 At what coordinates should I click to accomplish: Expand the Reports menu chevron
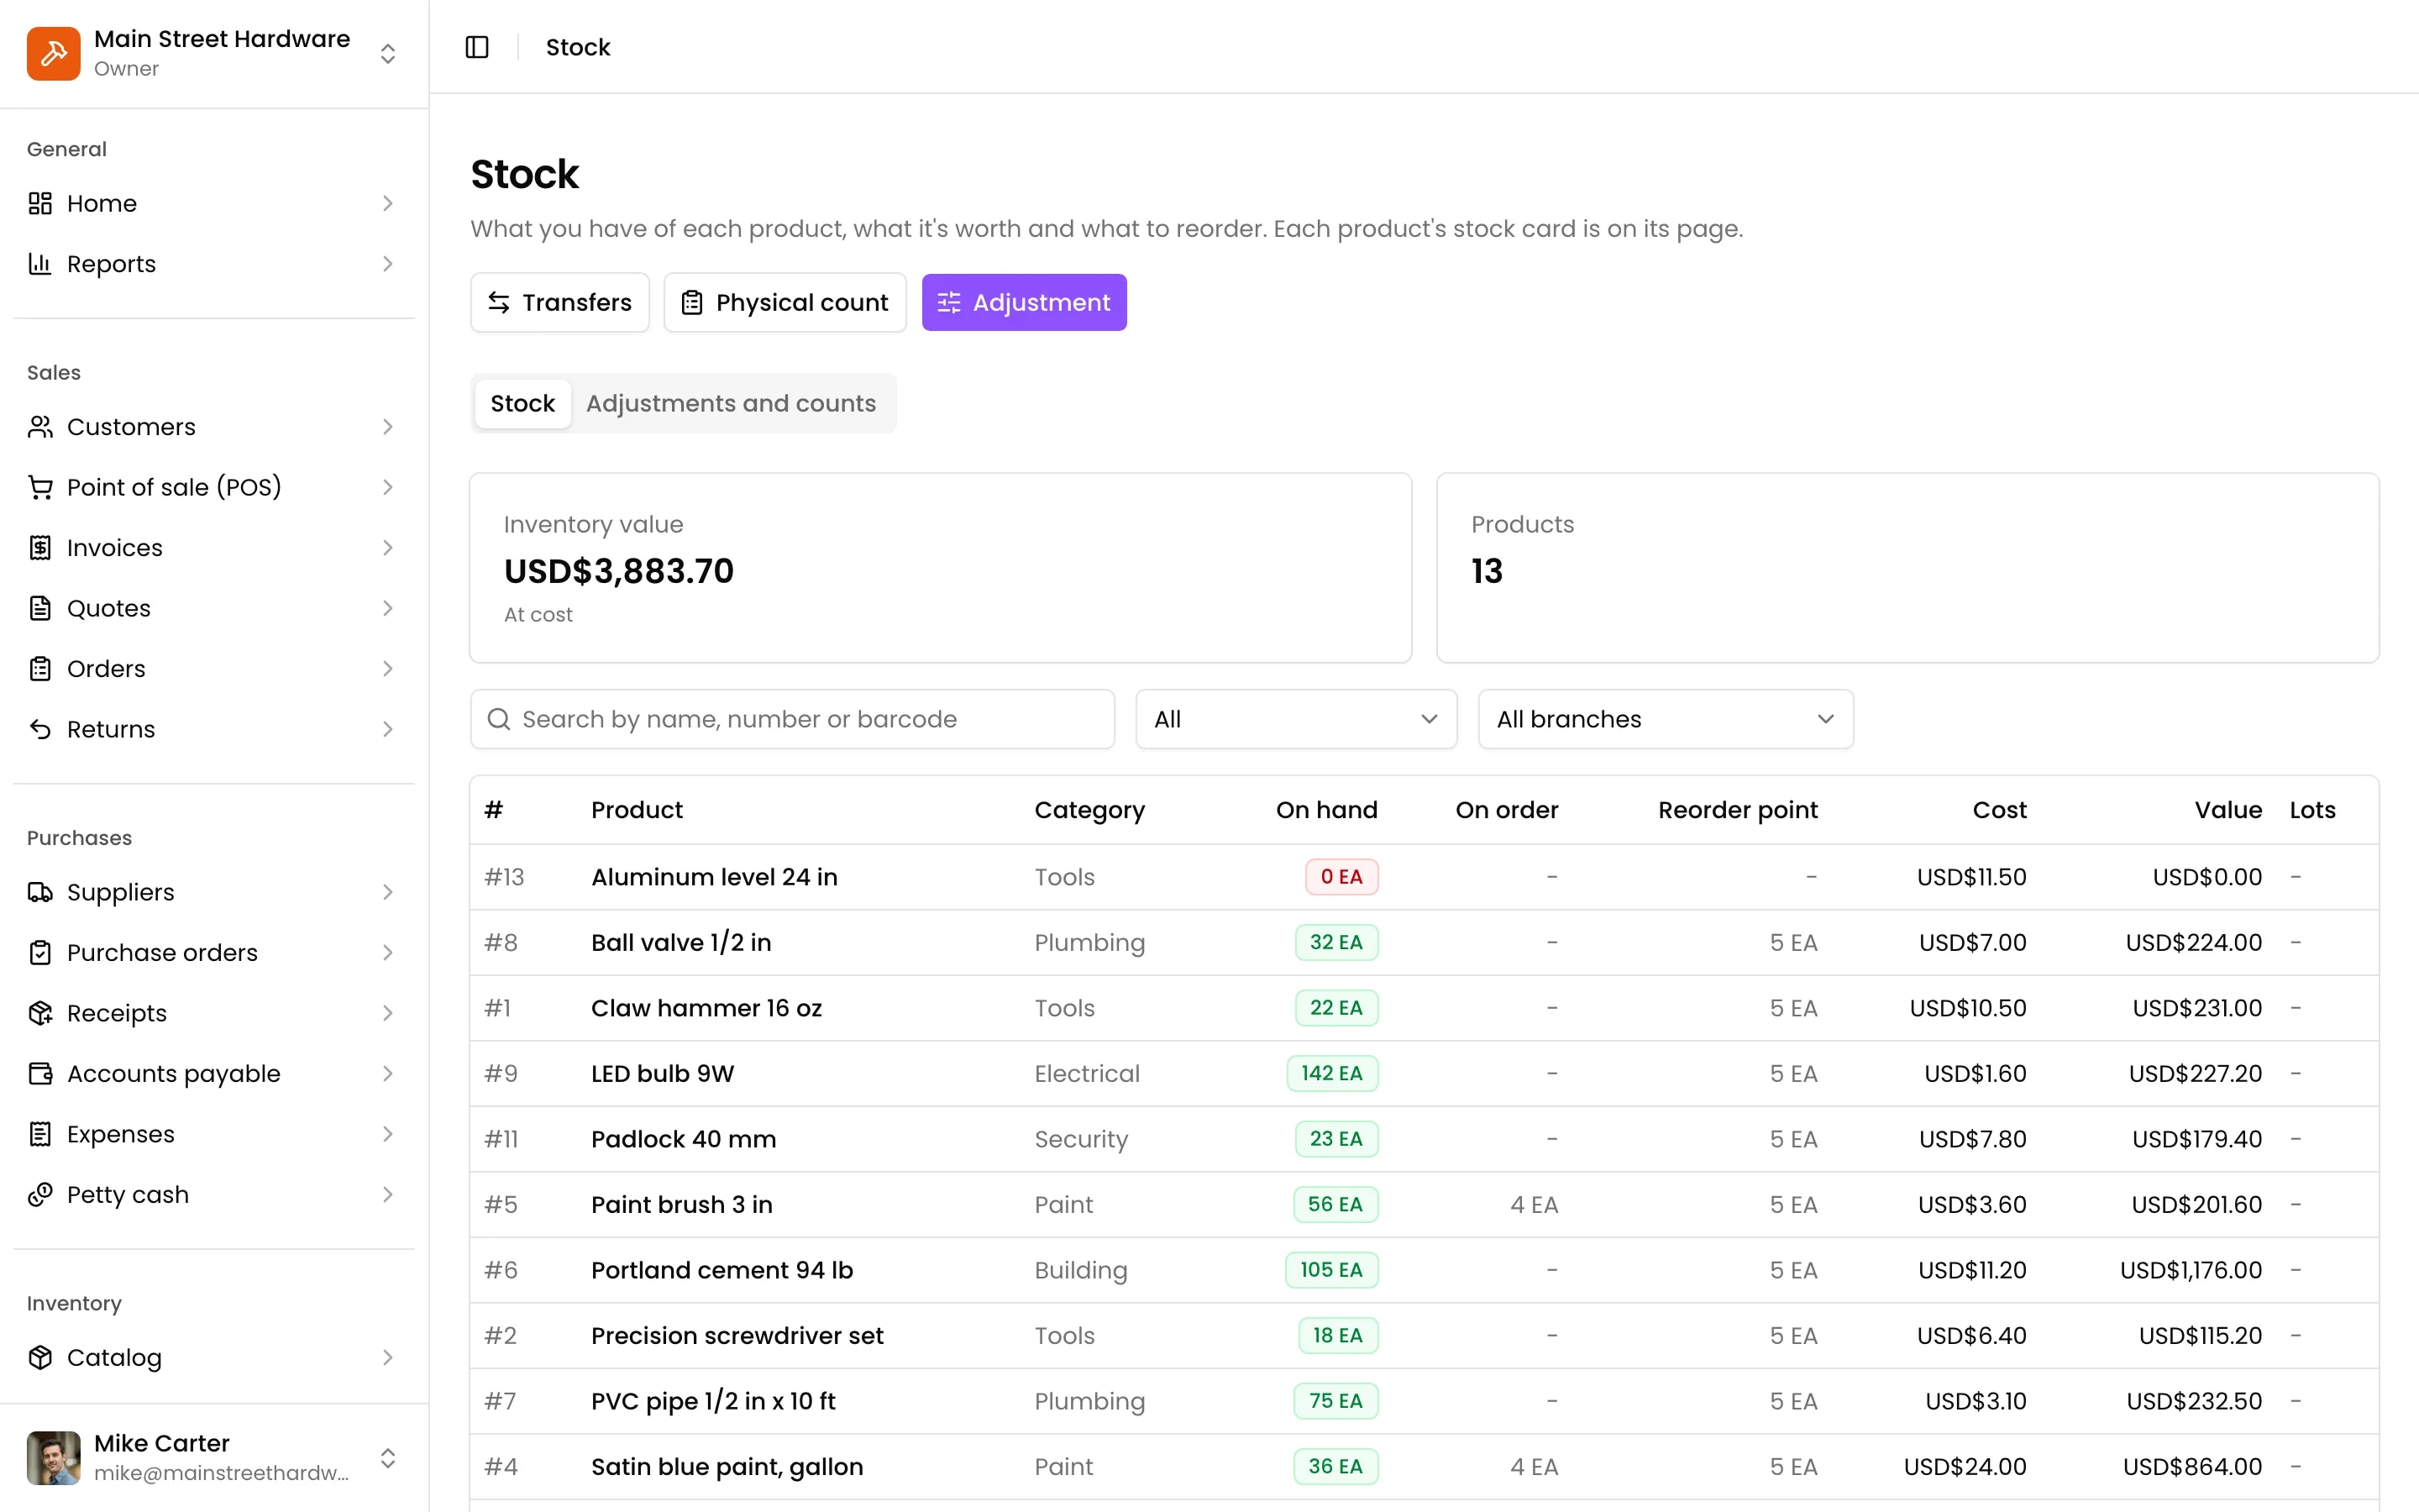[388, 264]
